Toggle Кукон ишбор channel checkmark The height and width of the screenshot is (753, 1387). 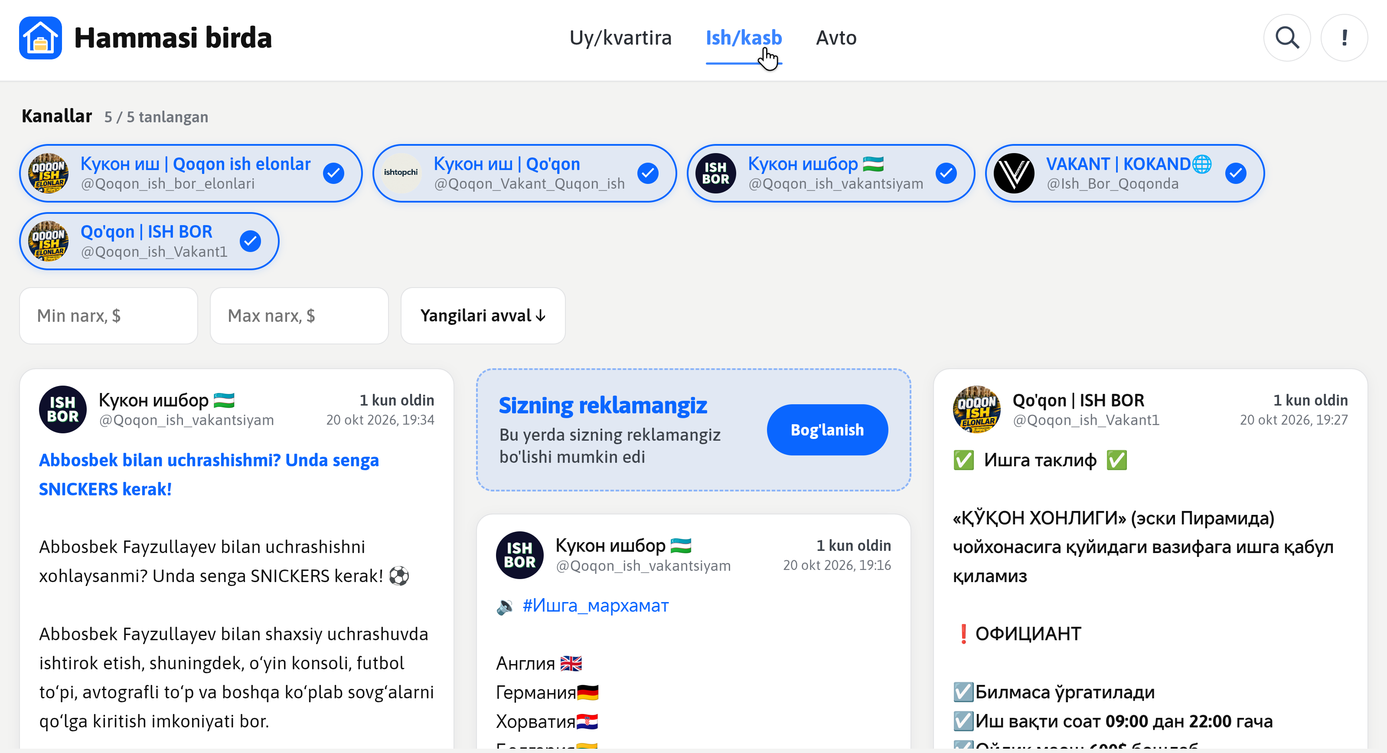point(946,173)
